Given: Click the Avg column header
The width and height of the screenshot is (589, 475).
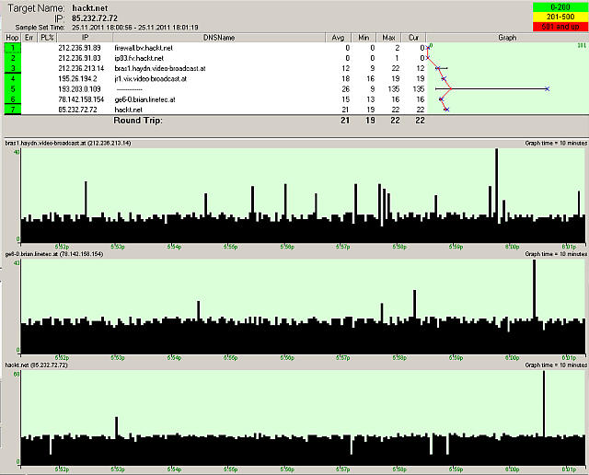Looking at the screenshot, I should coord(337,37).
